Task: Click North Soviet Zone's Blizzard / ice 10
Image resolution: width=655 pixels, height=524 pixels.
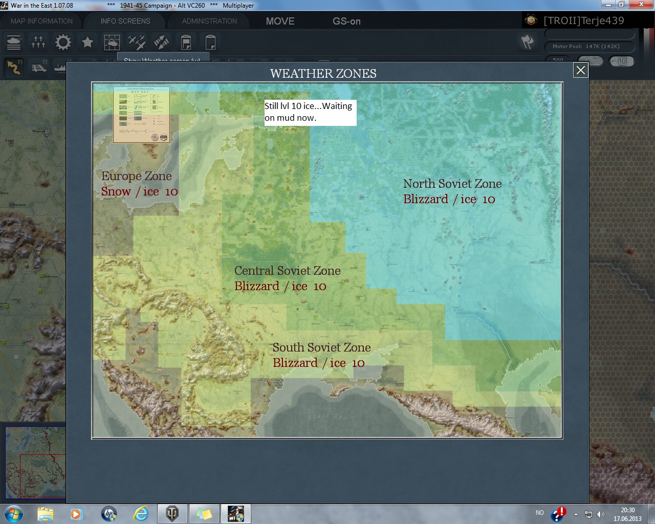Action: [x=449, y=199]
